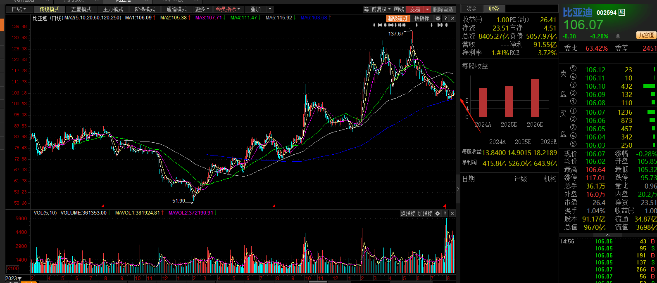This screenshot has width=657, height=283.
Task: Click 删除自选 to remove from watchlist
Action: click(x=443, y=9)
